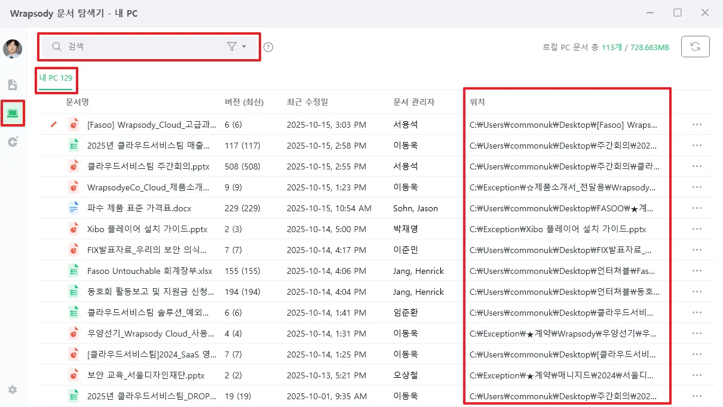This screenshot has width=723, height=407.
Task: Sort by the 위치 column header
Action: 477,102
